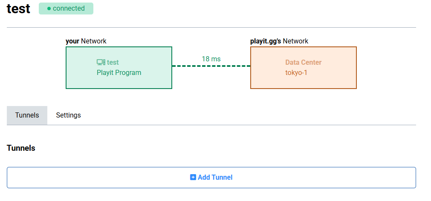Click the Tunnels section heading
Screen dimensions: 431x201
21,148
